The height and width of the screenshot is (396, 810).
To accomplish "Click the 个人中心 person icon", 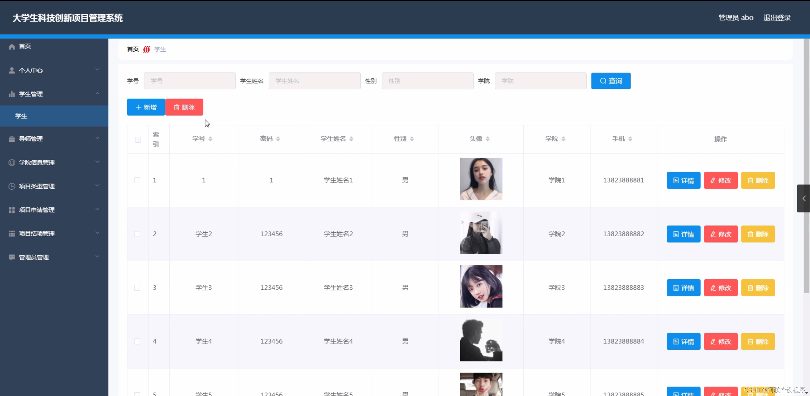I will click(x=12, y=70).
